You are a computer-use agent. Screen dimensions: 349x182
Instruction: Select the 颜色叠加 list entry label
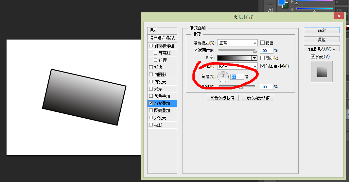[162, 96]
